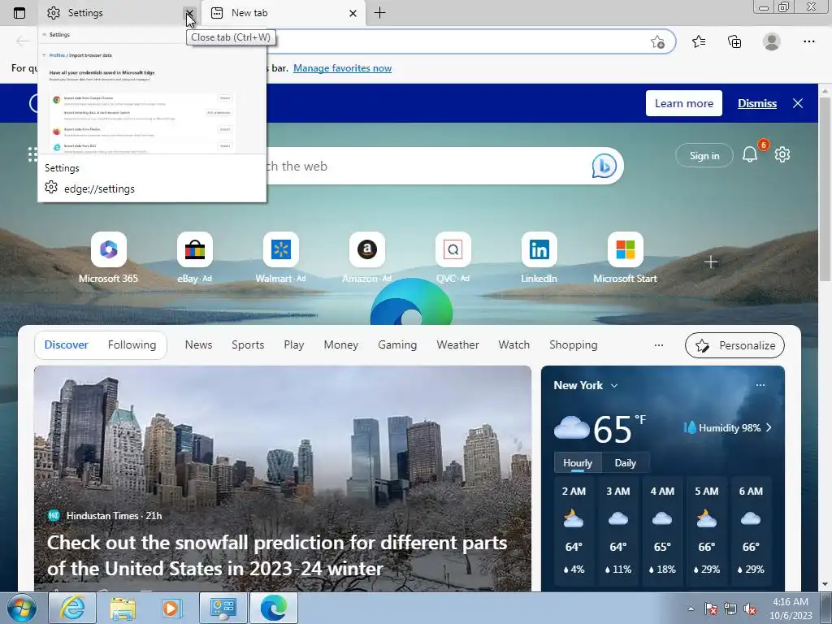The width and height of the screenshot is (832, 624).
Task: Click the muted volume tray icon
Action: [750, 609]
